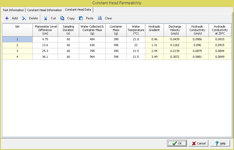Screen dimensions: 234x150
Task: Select container mass cell 396
Action: (x=116, y=45)
